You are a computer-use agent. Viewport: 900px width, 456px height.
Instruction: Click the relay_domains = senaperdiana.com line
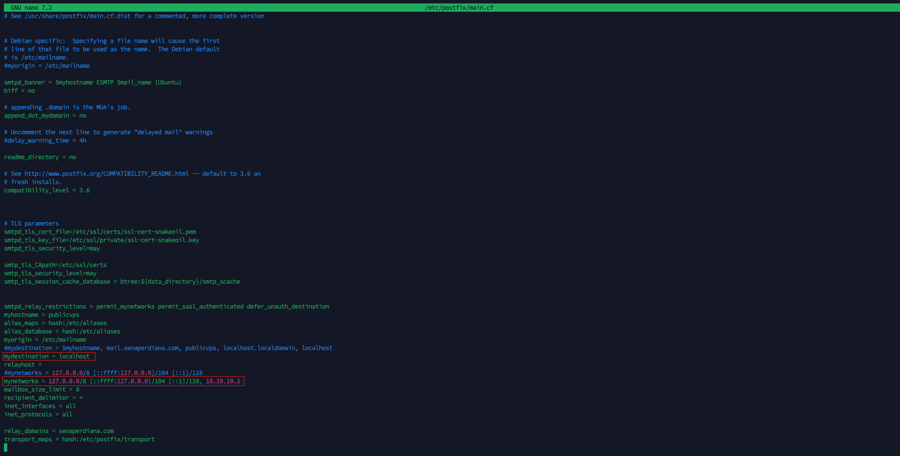click(x=59, y=431)
